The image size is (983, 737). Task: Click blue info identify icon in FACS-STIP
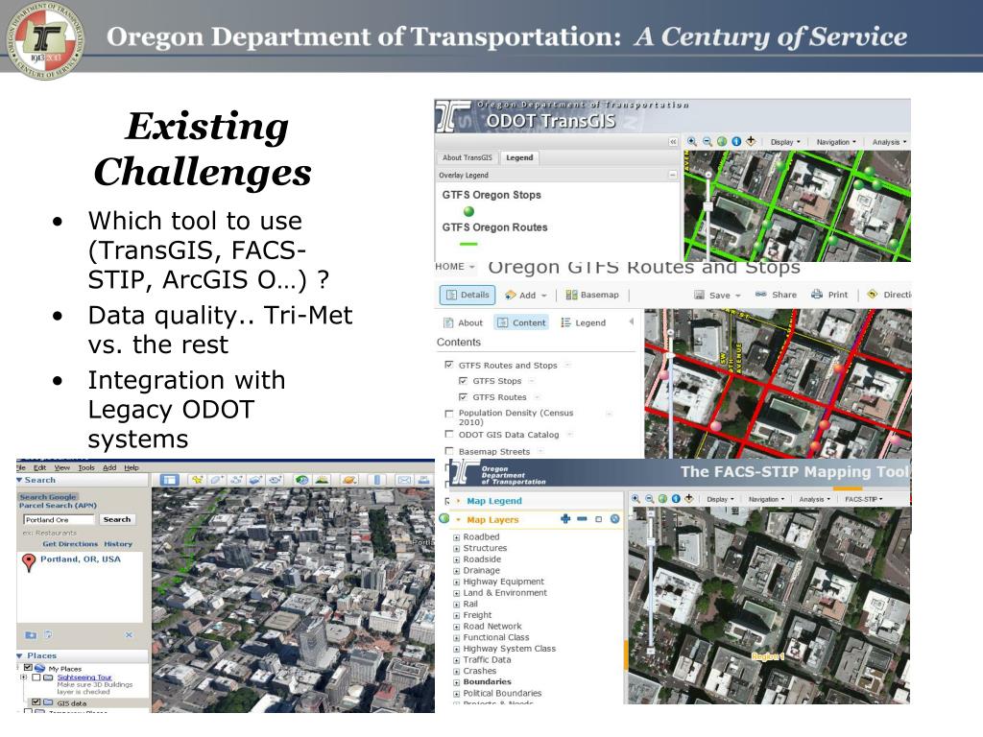click(676, 499)
